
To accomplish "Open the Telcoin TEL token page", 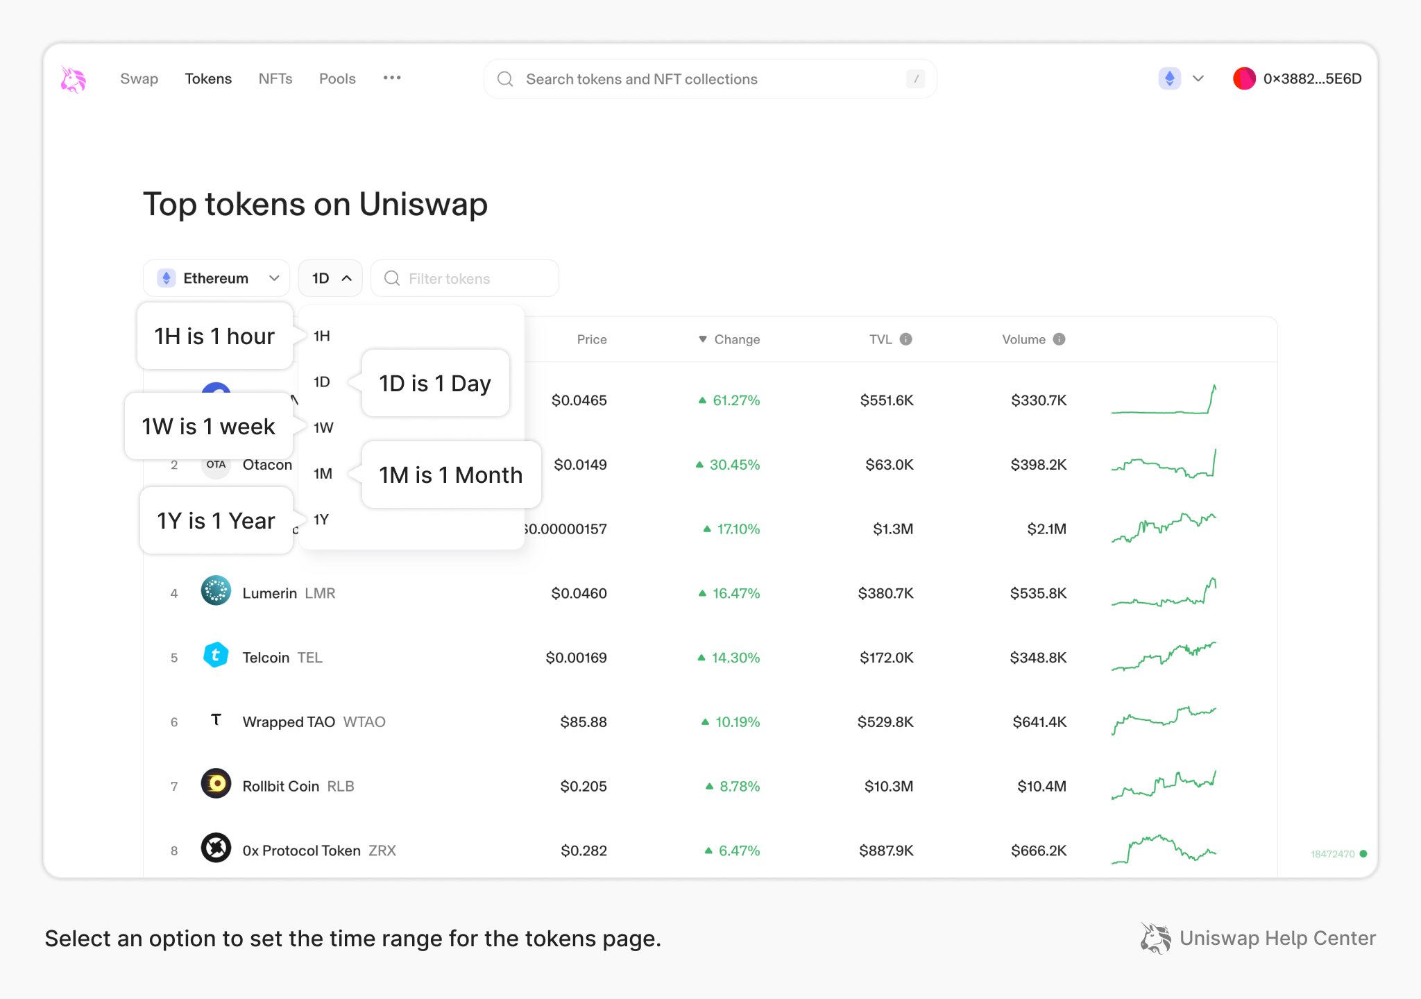I will coord(710,658).
